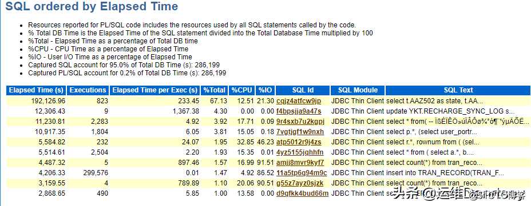531x206 pixels.
Task: Click the 'SQL Text' column header
Action: click(x=458, y=90)
